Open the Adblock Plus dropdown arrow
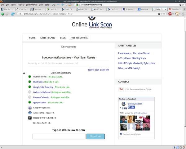The image size is (186, 149). click(173, 14)
